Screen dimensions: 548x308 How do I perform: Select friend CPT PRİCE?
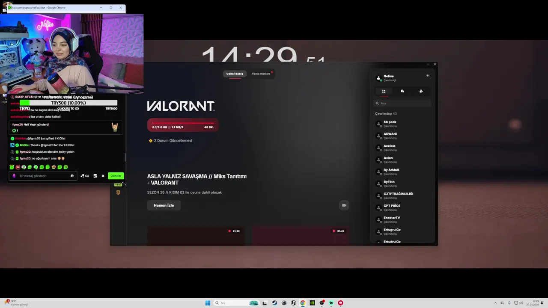point(402,208)
